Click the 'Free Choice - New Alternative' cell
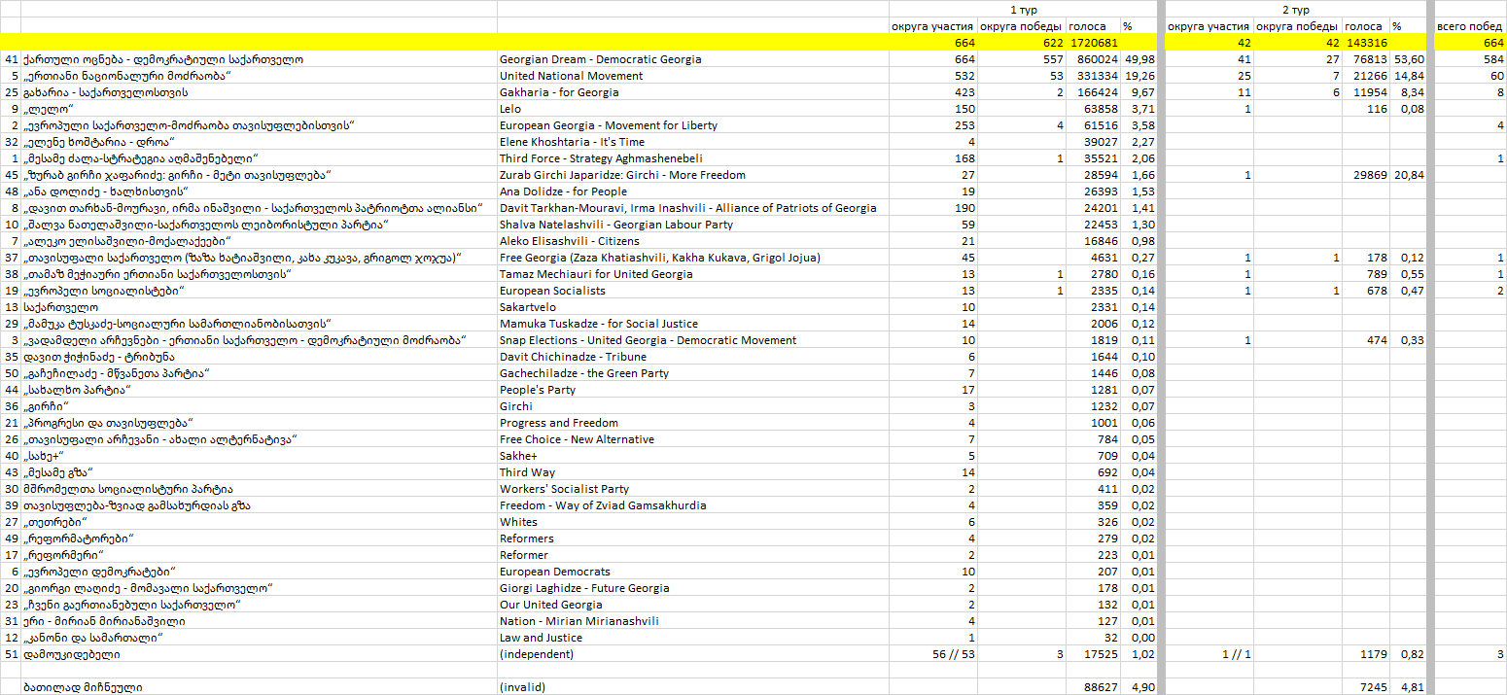 693,439
